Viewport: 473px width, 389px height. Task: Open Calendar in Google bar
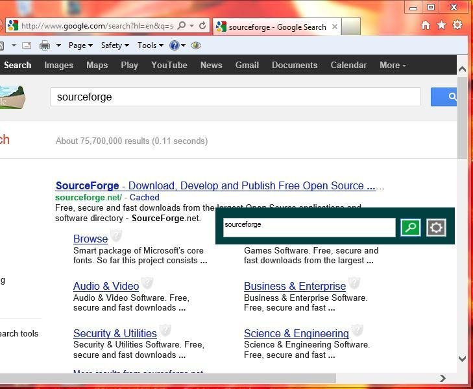tap(348, 65)
